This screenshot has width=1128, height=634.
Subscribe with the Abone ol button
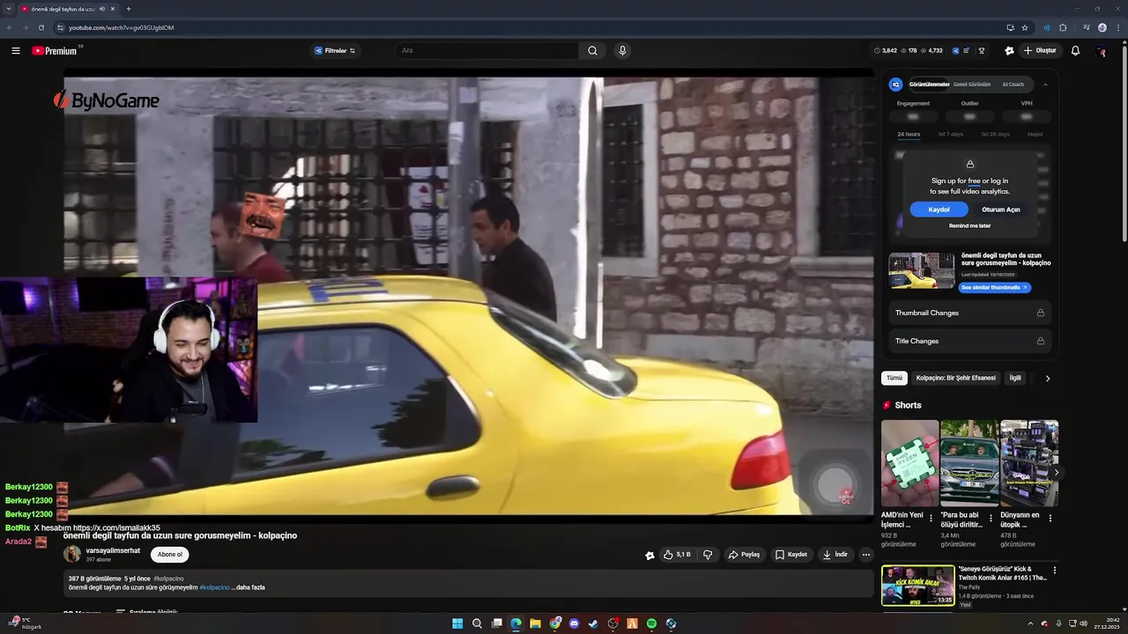[x=169, y=555]
